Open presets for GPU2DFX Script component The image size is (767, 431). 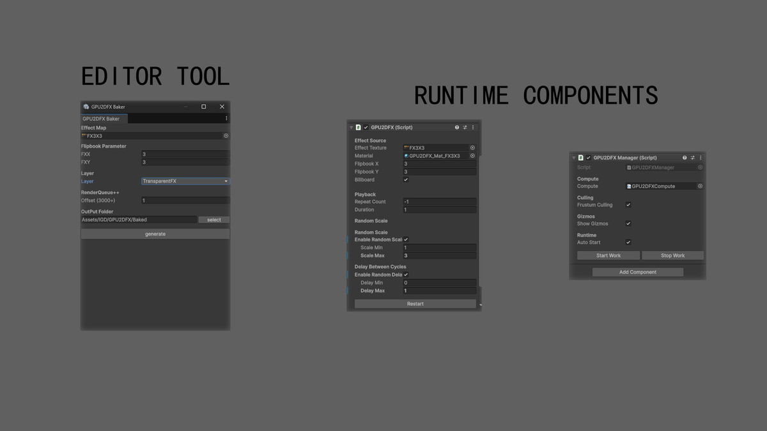[465, 127]
